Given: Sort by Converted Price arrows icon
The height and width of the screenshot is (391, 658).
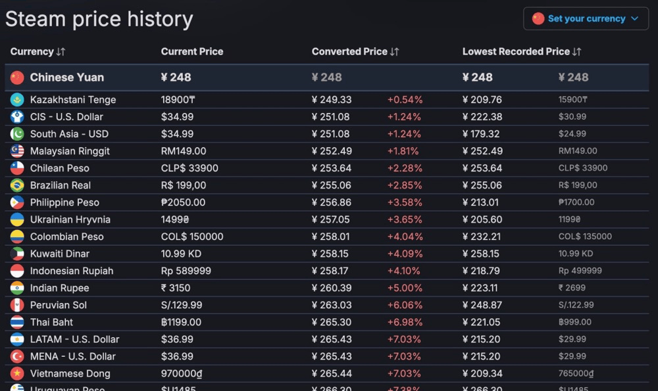Looking at the screenshot, I should (x=394, y=51).
